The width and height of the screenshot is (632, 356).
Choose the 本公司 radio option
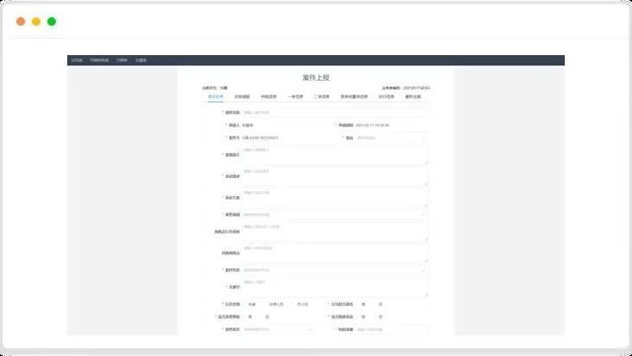pos(301,304)
